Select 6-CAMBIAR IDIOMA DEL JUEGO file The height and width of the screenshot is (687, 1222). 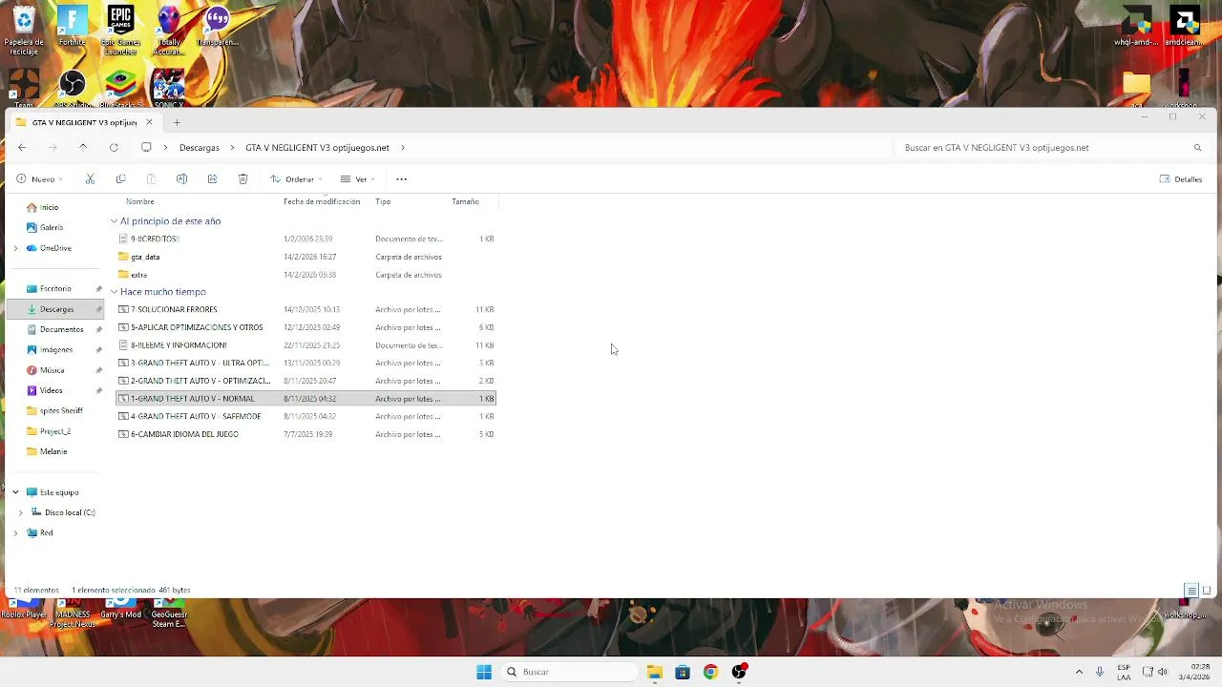[305, 434]
